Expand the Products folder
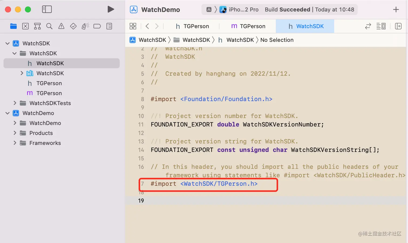 [15, 133]
